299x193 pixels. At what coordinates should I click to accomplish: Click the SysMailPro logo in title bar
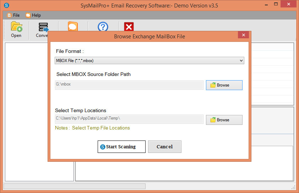click(6, 5)
